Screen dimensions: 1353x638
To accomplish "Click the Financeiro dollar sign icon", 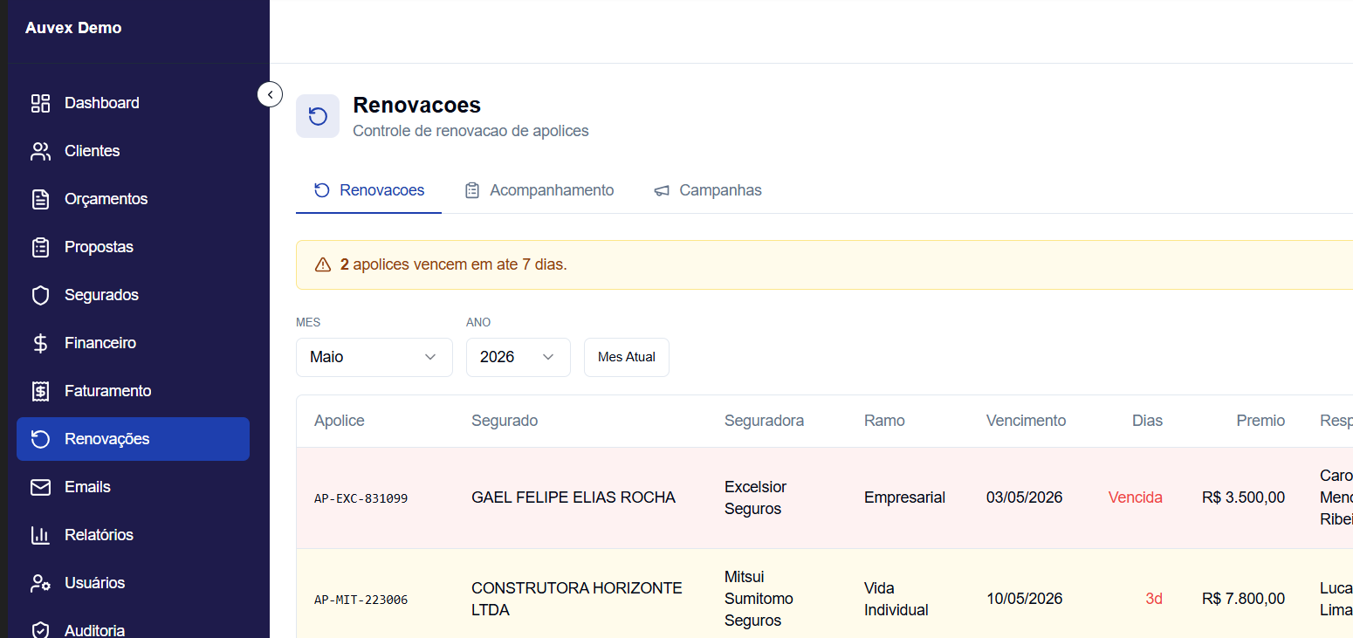I will [40, 343].
